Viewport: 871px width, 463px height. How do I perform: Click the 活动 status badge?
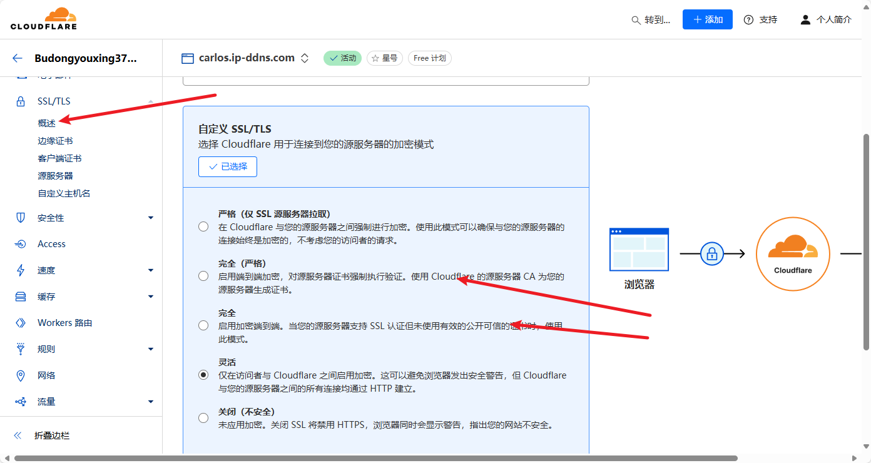coord(342,58)
